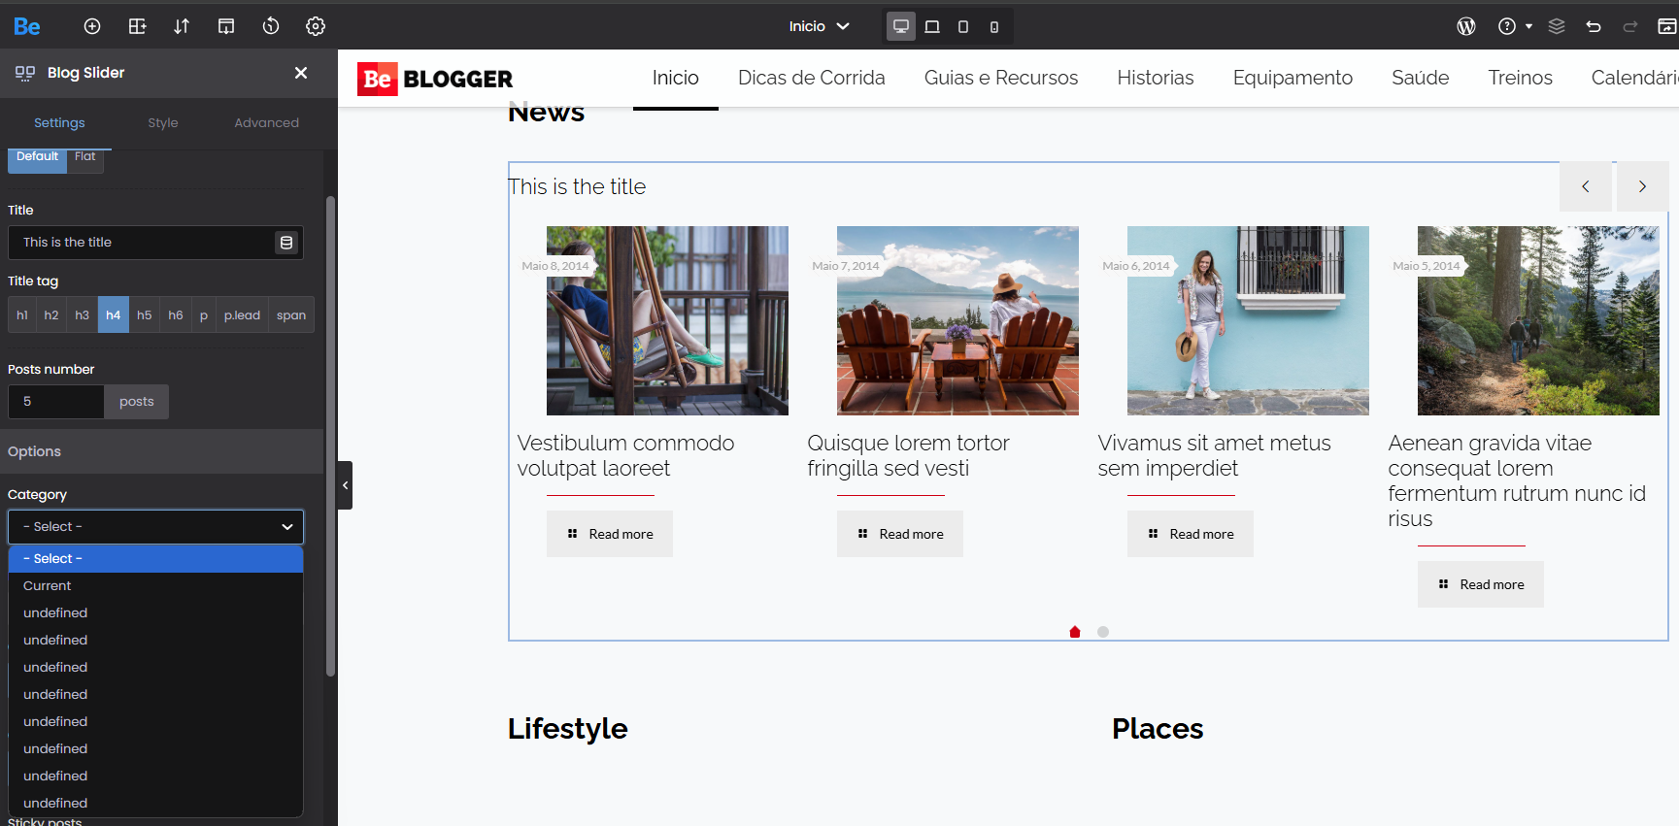Switch to the Style tab
The image size is (1679, 826).
(163, 123)
